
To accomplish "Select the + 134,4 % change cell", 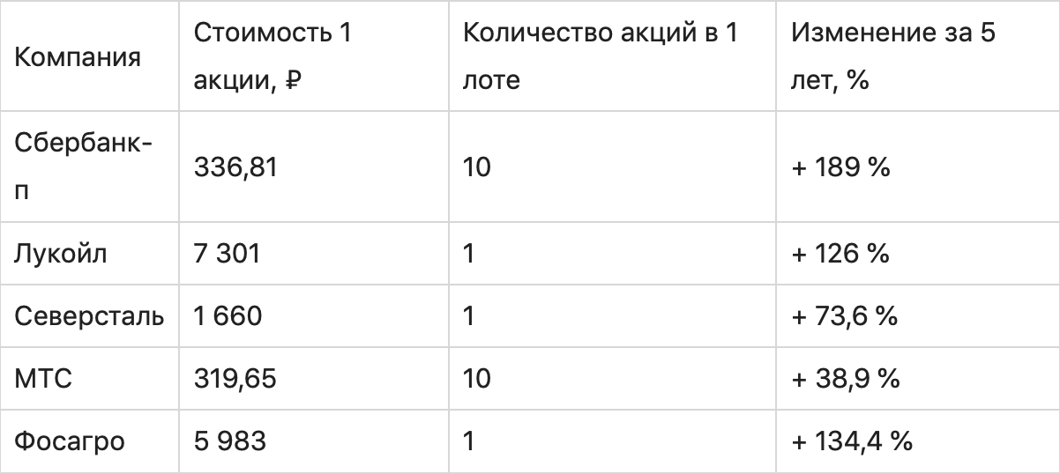I will click(x=850, y=441).
